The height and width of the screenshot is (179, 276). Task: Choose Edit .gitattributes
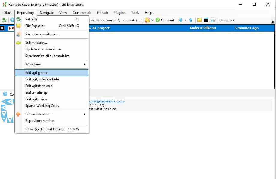click(52, 86)
